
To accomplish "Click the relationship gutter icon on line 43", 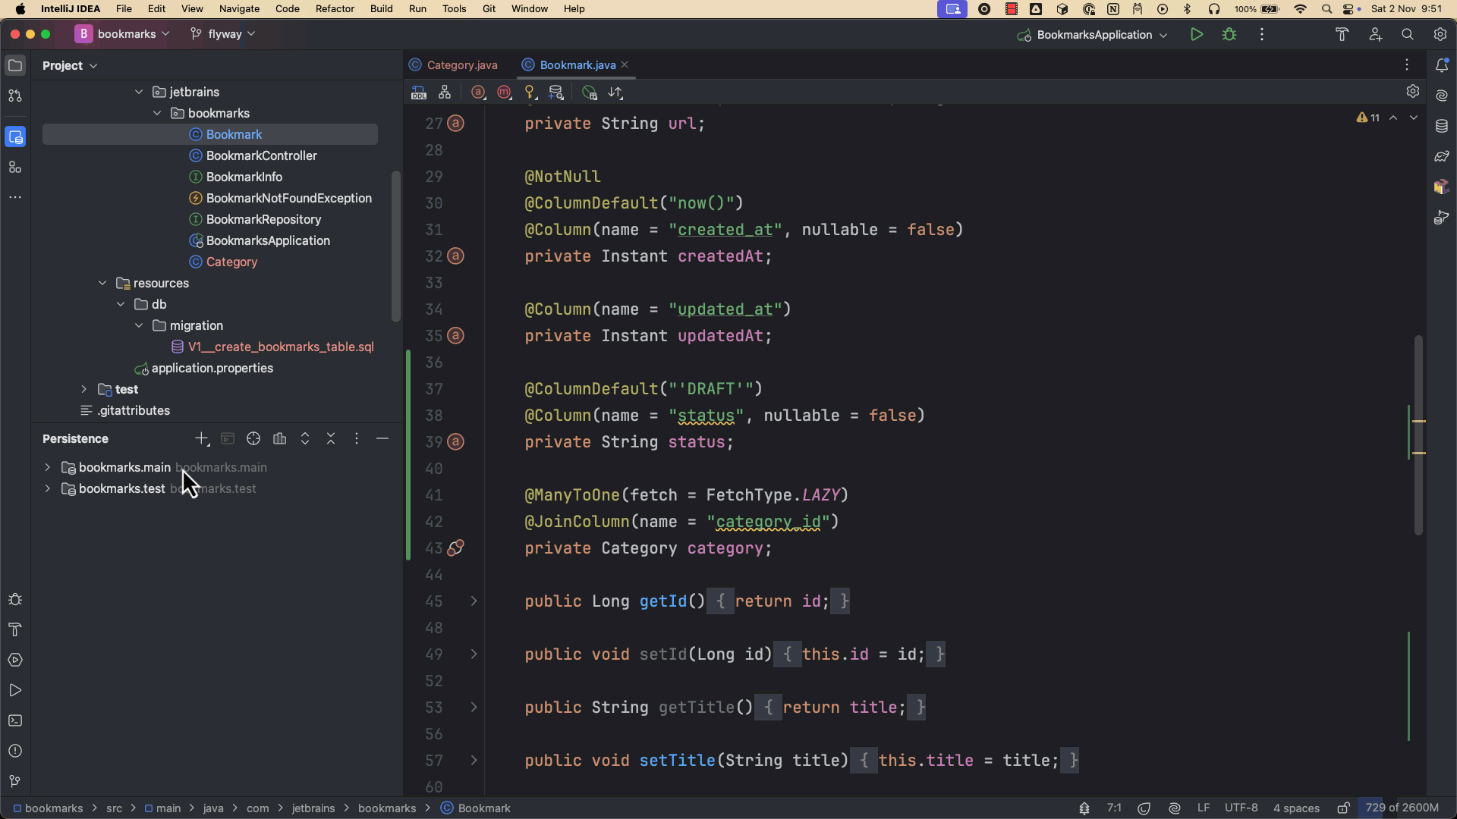I will 455,548.
